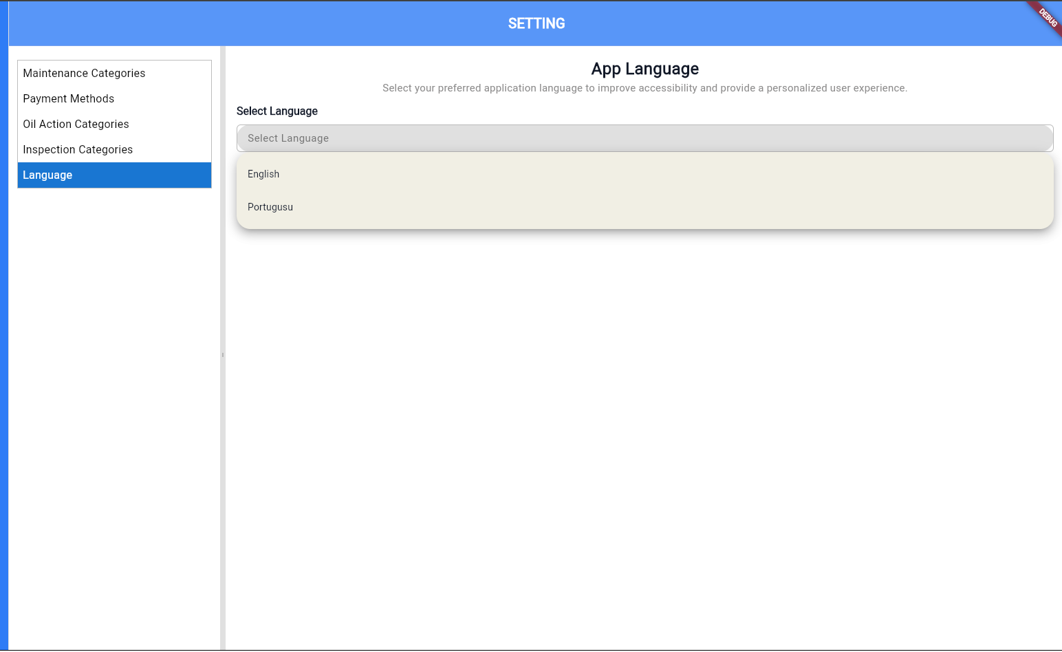Open Inspection Categories from sidebar
The width and height of the screenshot is (1062, 652).
coord(78,149)
